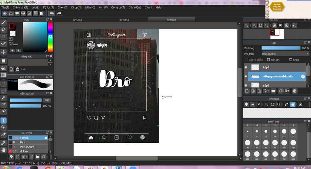Click the Độ trong opacity slider
Image resolution: width=311 pixels, height=169 pixels.
[x=281, y=48]
